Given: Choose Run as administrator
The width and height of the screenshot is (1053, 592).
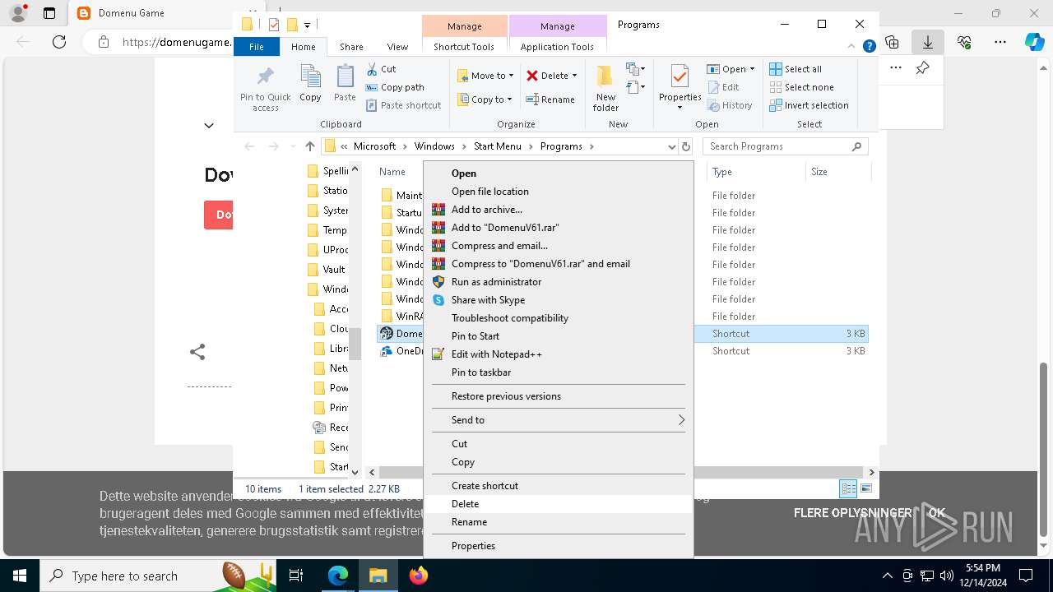Looking at the screenshot, I should pos(559,282).
